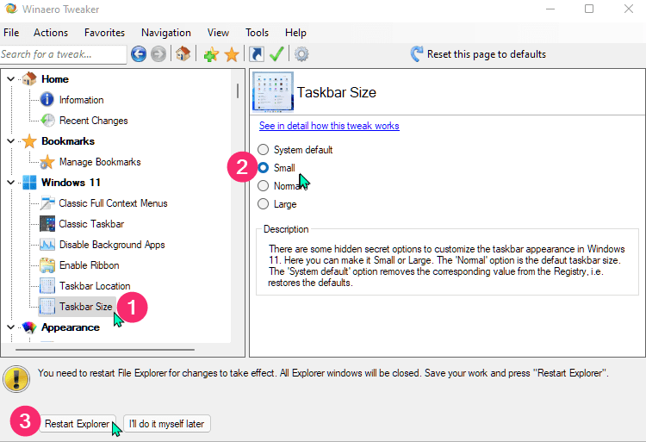Add bookmark using green plus star icon
The height and width of the screenshot is (442, 646).
click(211, 54)
